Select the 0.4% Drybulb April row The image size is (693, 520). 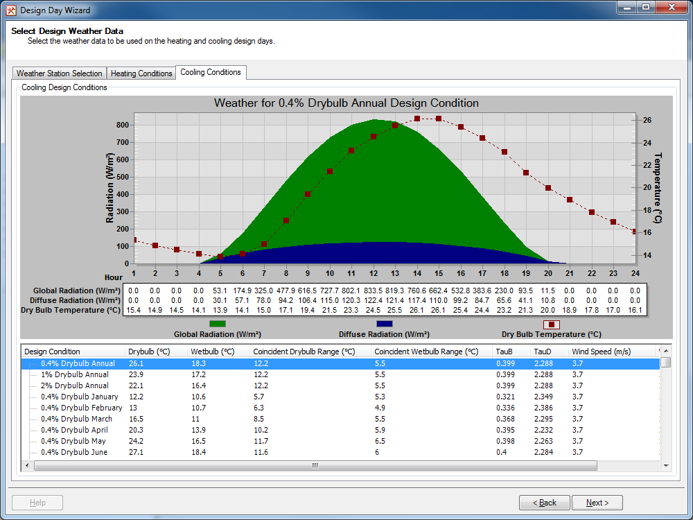point(340,430)
